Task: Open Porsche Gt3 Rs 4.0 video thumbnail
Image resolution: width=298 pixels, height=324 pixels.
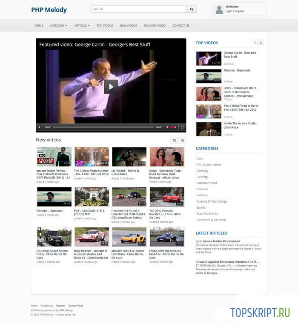Action: click(x=129, y=197)
